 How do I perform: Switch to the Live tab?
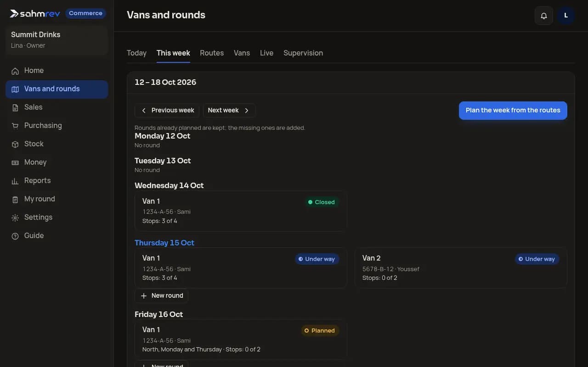pyautogui.click(x=266, y=53)
